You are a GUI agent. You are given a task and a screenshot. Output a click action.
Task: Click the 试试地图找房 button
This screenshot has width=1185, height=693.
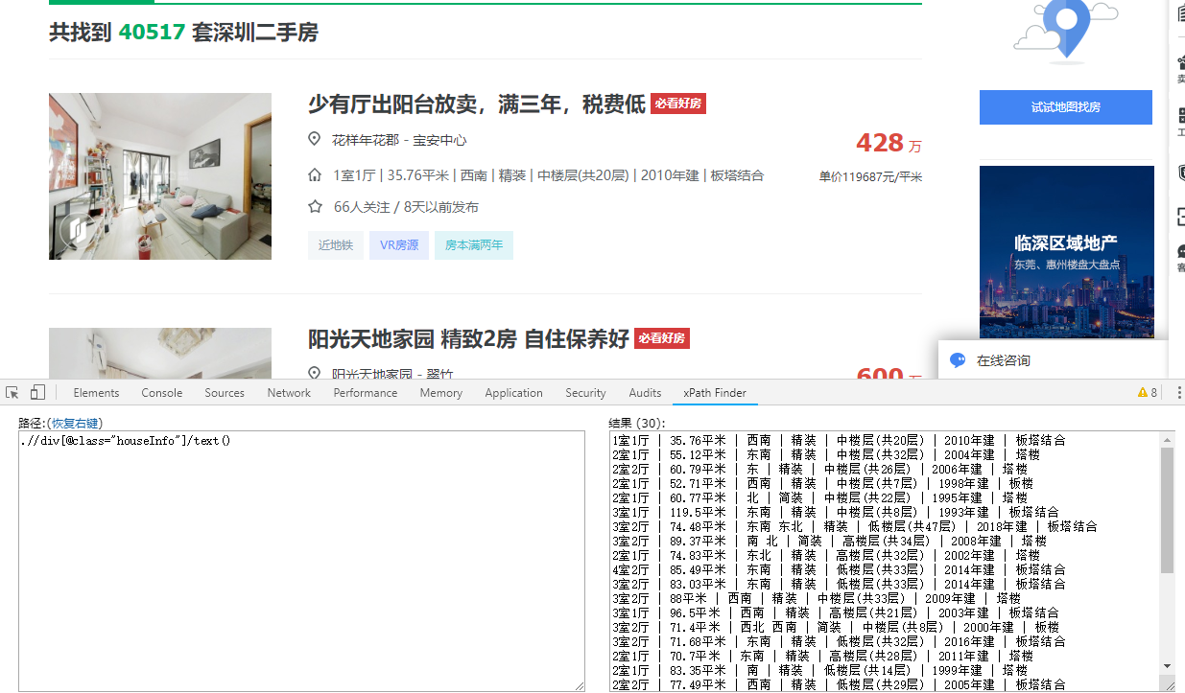pos(1066,107)
